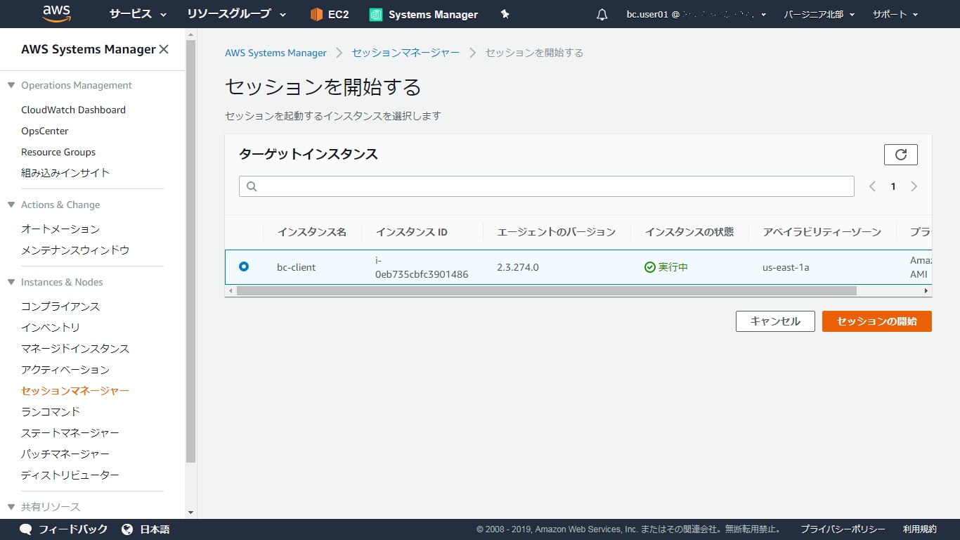Screen dimensions: 960x540
Task: Click the フィードバック footer button
Action: click(x=73, y=529)
